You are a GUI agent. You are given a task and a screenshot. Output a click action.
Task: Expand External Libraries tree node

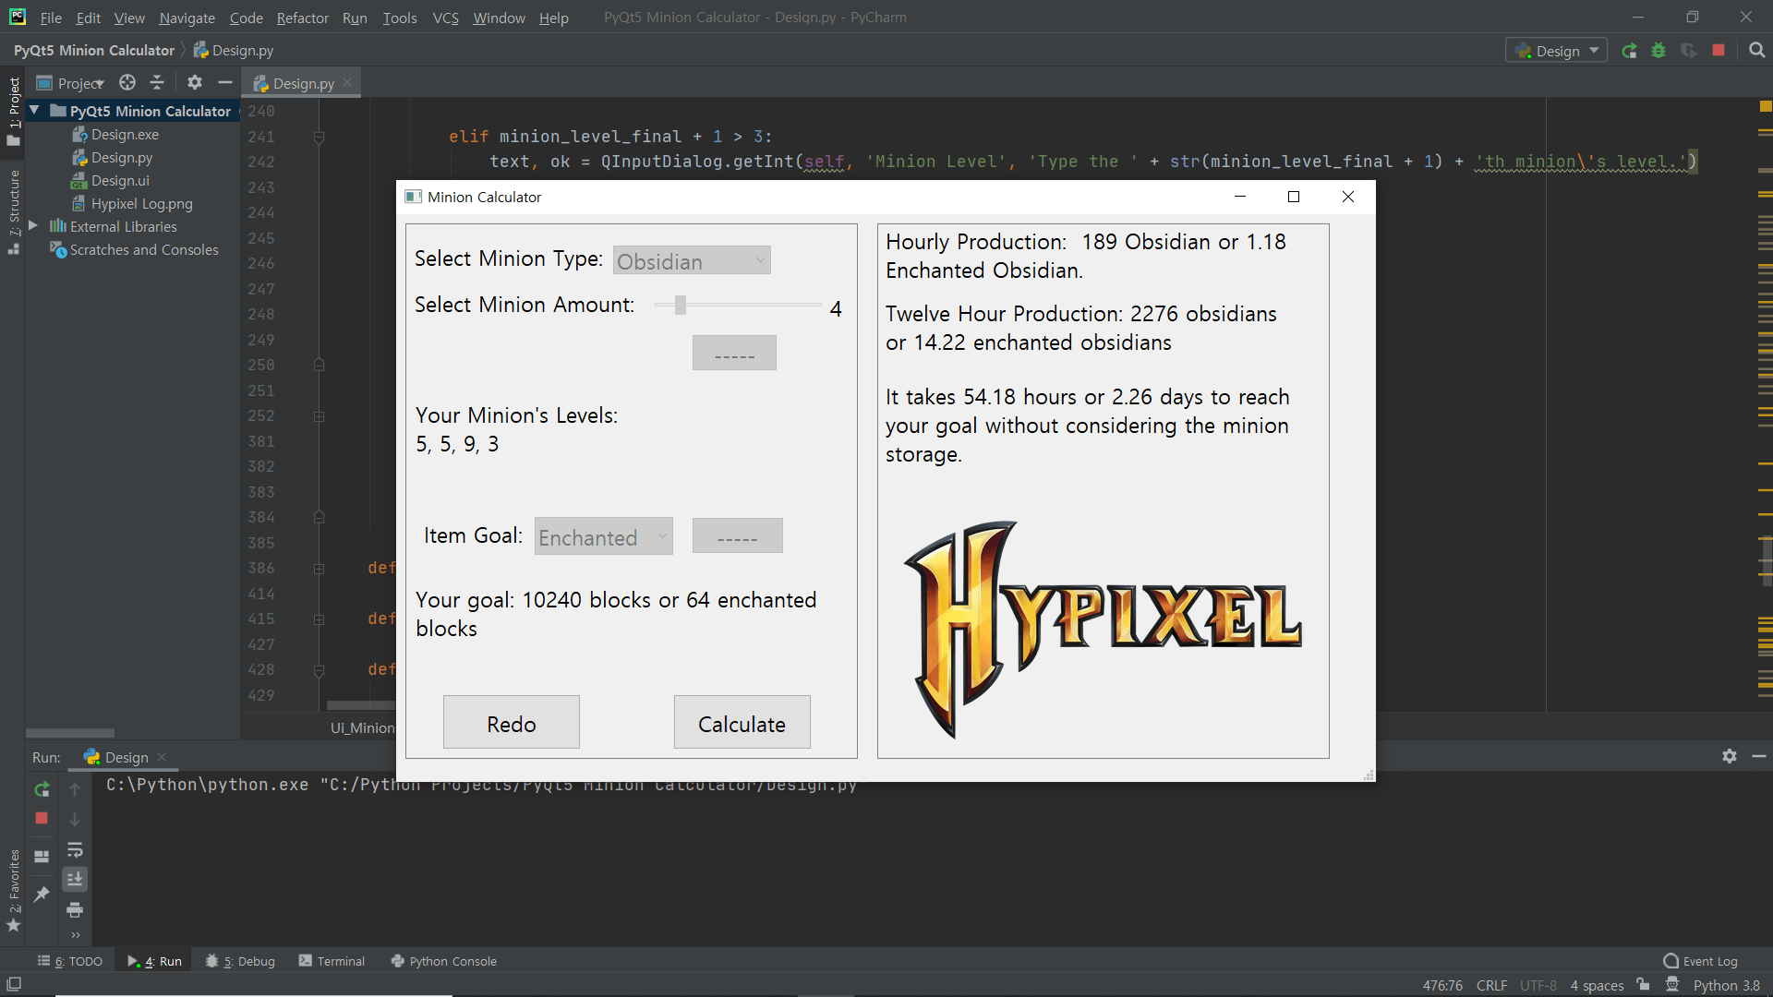click(33, 226)
